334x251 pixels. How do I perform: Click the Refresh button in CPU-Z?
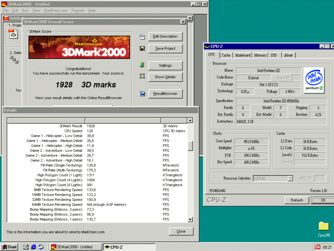(297, 200)
